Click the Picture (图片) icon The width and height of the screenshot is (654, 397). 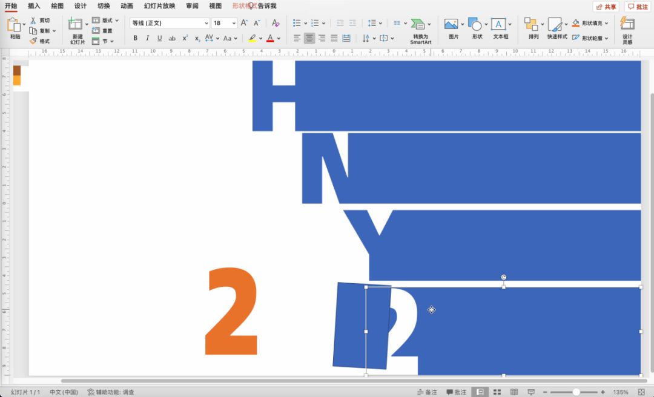(451, 24)
